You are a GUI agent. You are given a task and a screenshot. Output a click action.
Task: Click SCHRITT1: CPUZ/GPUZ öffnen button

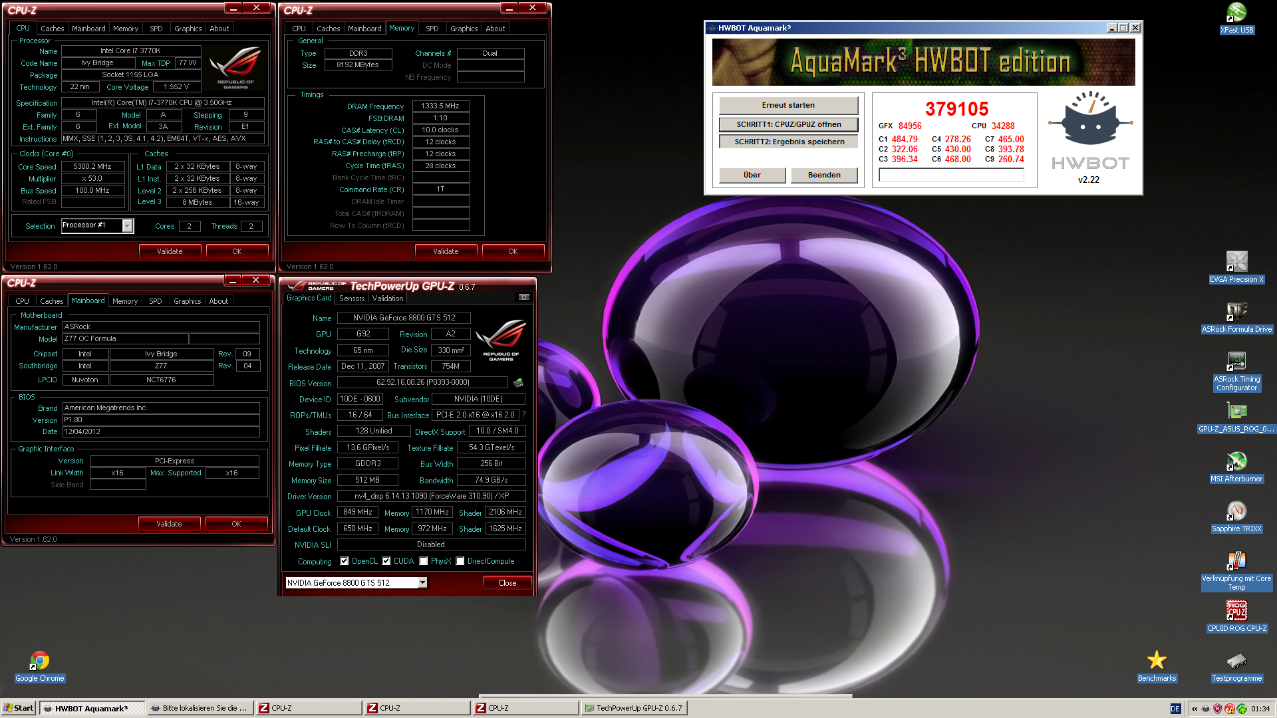click(x=788, y=124)
